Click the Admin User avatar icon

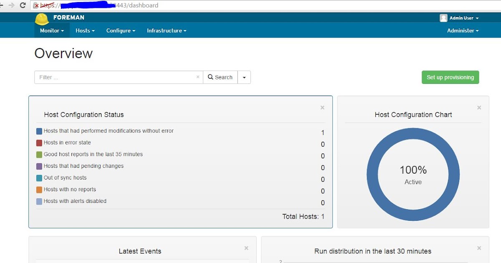click(443, 18)
